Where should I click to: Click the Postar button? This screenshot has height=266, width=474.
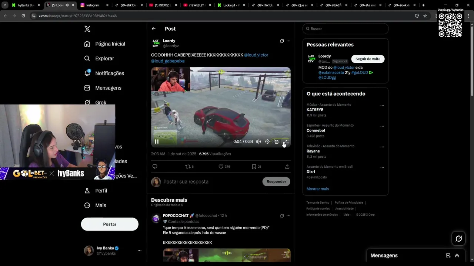coord(110,224)
